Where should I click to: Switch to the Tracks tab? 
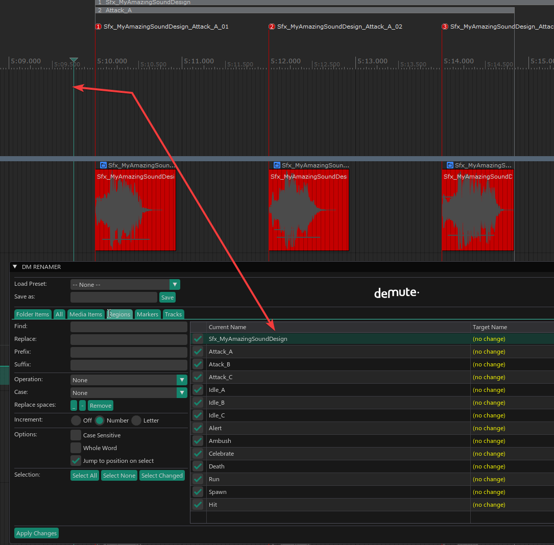(173, 314)
